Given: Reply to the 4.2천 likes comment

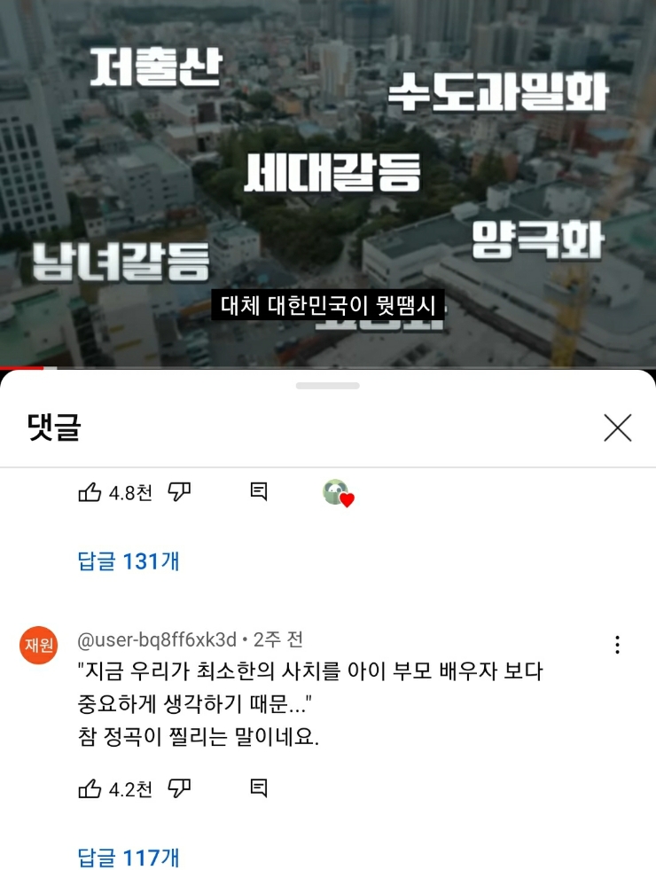Looking at the screenshot, I should tap(259, 788).
